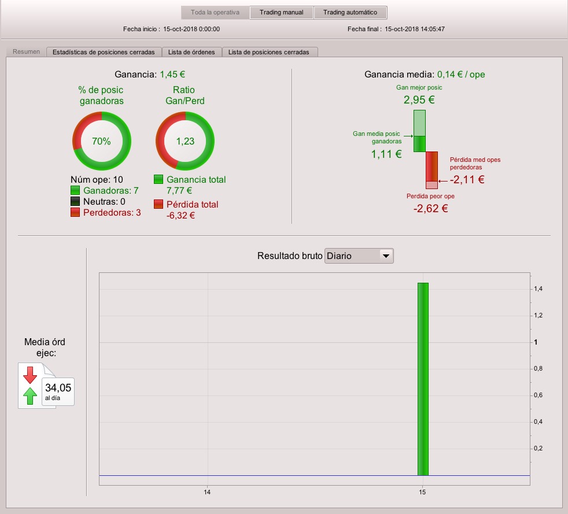Click the x-axis label 15
Viewport: 568px width, 514px height.
pos(422,492)
